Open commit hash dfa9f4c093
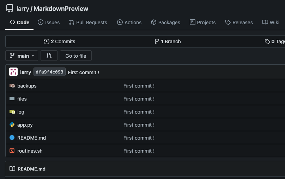Viewport: 285px width, 179px height. (49, 72)
